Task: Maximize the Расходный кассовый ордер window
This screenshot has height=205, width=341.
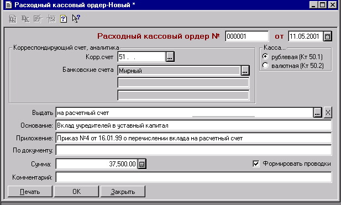Action: coord(323,5)
